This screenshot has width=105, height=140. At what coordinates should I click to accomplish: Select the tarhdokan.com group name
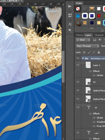tap(98, 58)
